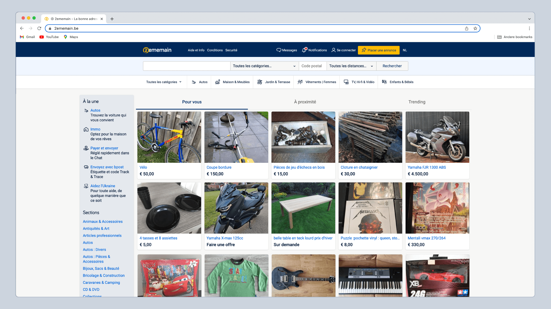Expand Toutes les catégories navigation menu
Viewport: 551px width, 309px height.
click(164, 82)
